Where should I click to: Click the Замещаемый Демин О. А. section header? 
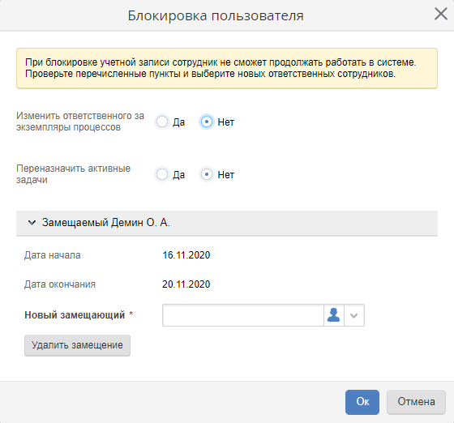pos(227,223)
